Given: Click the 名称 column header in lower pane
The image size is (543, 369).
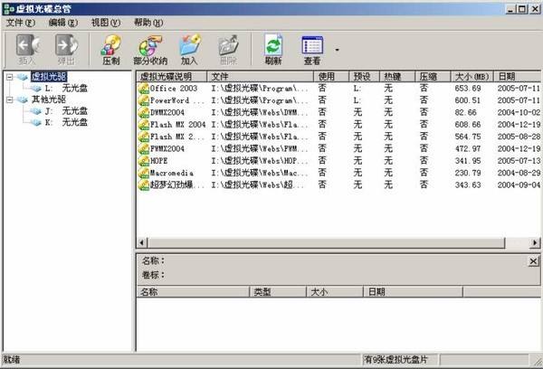Looking at the screenshot, I should coord(193,292).
